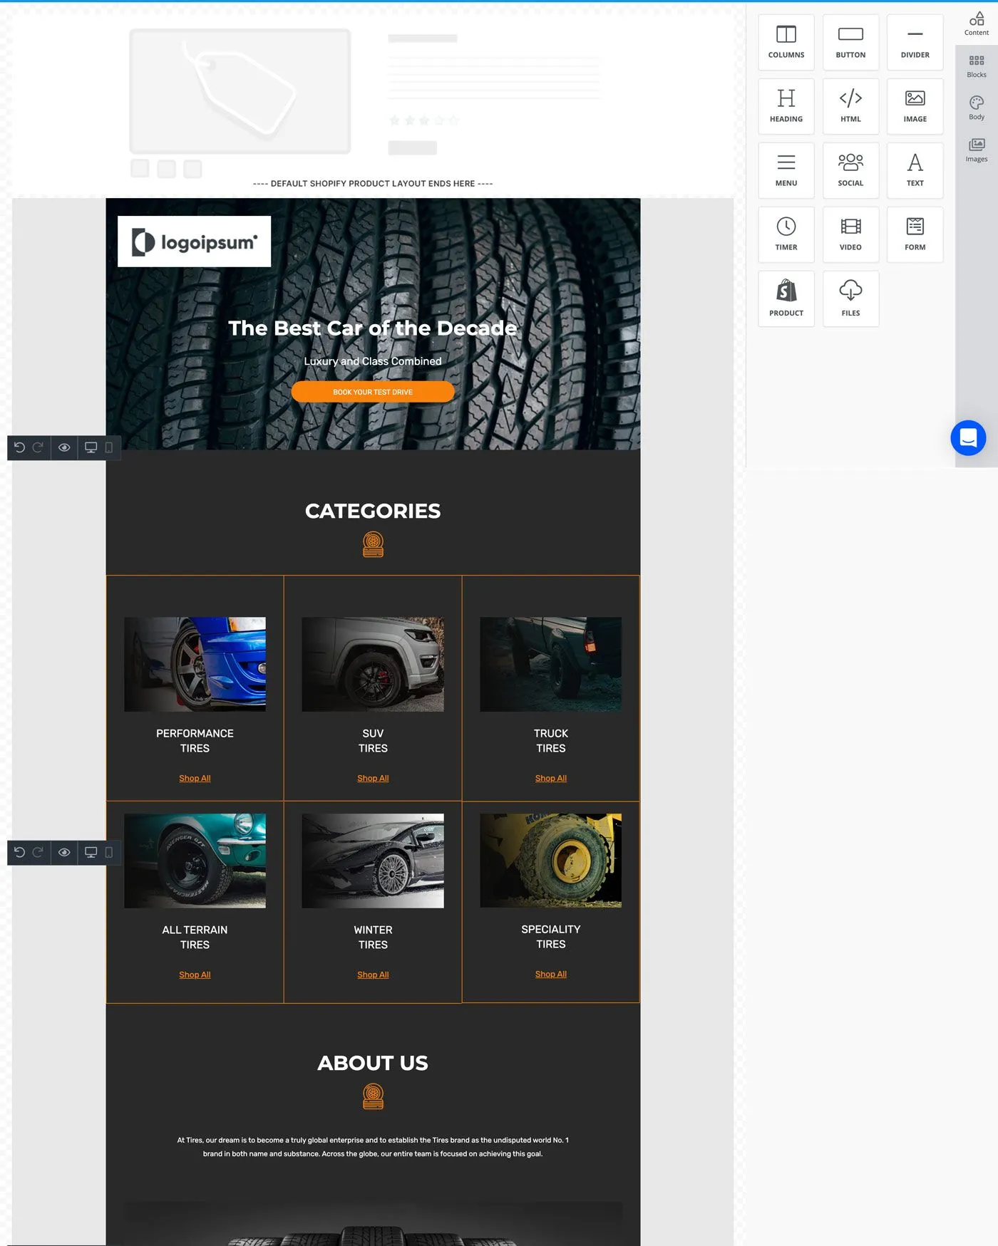Switch to mobile view beside hero banner
The image size is (998, 1246).
tap(109, 447)
